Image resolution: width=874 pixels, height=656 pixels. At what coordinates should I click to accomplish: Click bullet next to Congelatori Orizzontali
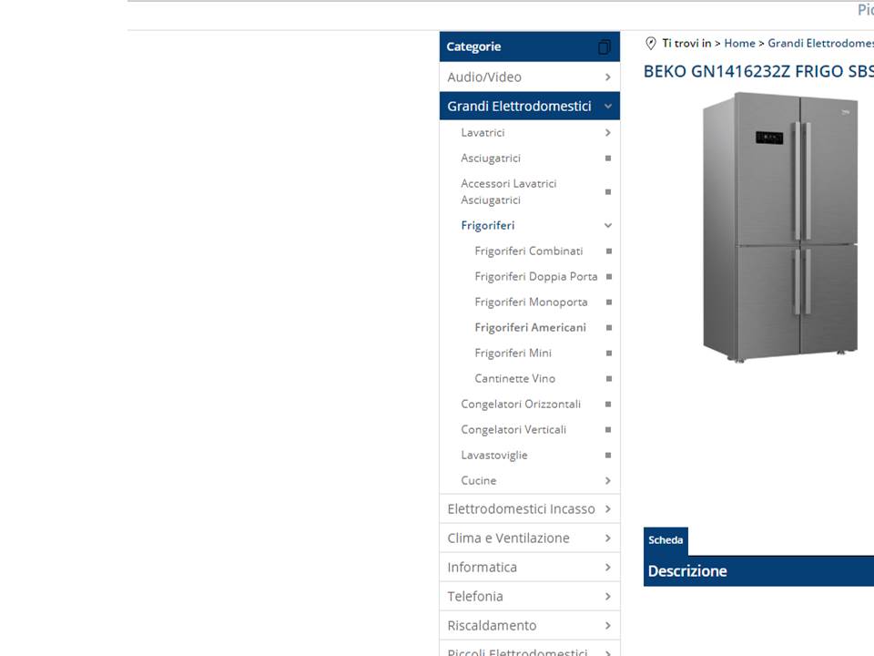[x=608, y=405]
